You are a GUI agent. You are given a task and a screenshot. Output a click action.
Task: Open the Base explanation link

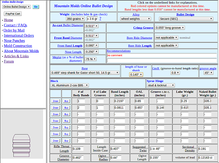(x=85, y=68)
